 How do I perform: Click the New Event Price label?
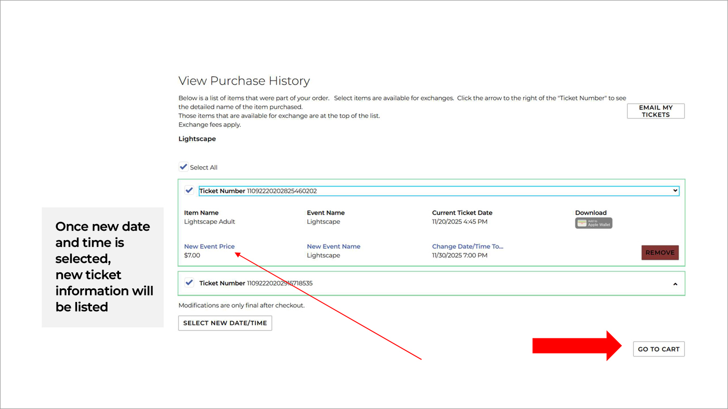(x=209, y=246)
